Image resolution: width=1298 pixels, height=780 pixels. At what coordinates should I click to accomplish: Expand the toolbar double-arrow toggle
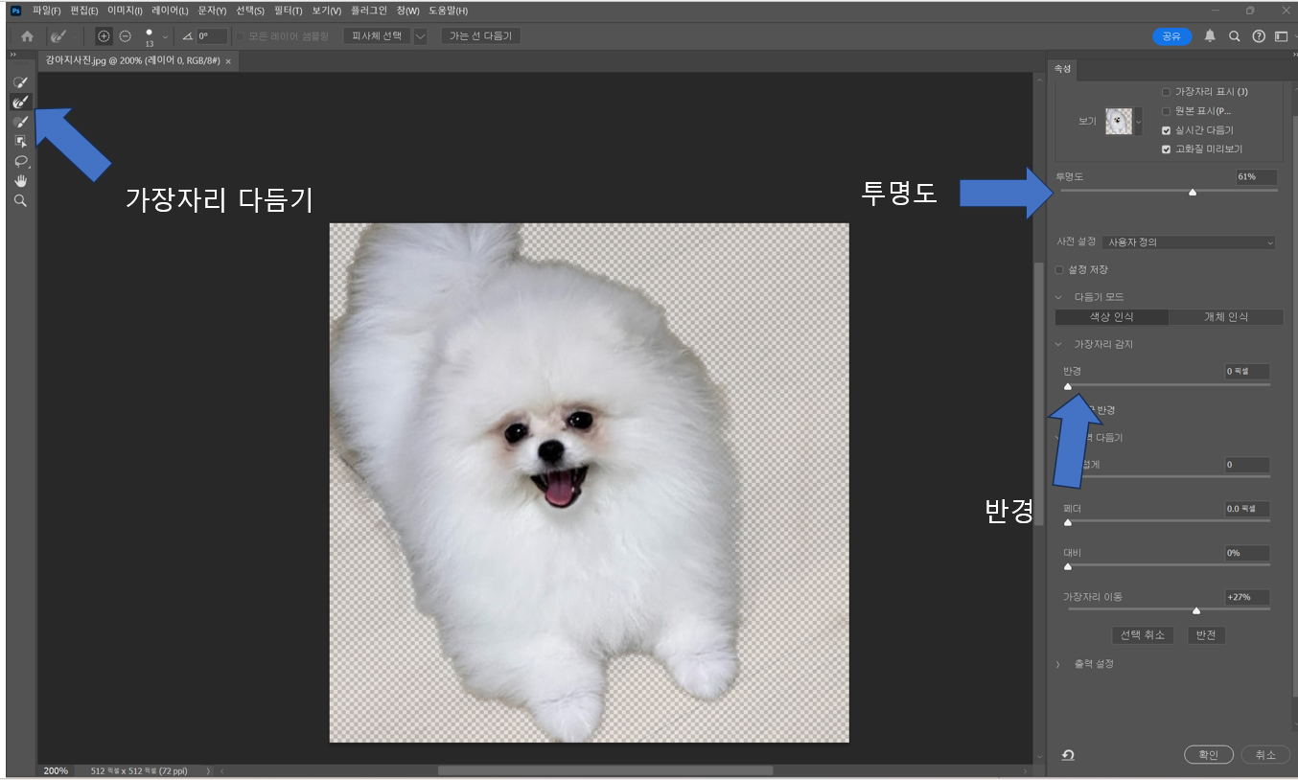point(13,56)
